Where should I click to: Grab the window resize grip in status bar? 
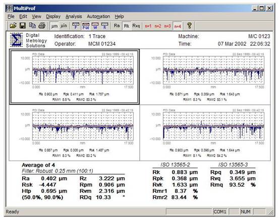coord(271,212)
